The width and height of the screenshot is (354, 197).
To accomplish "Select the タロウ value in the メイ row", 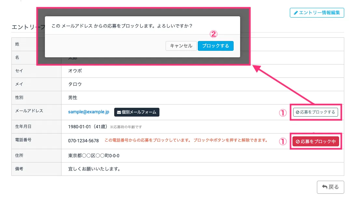I will 75,84.
